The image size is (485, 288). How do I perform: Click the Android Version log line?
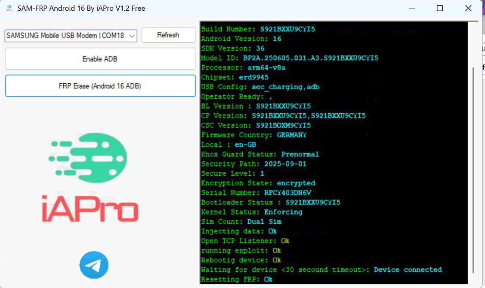click(x=241, y=39)
